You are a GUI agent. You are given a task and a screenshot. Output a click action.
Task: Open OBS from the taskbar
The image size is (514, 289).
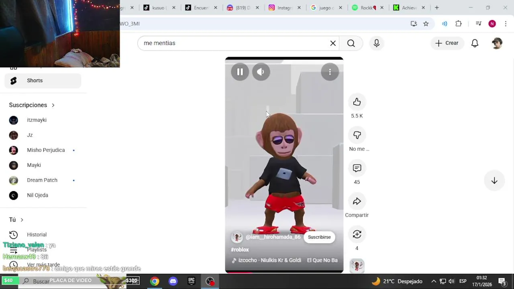tap(210, 281)
